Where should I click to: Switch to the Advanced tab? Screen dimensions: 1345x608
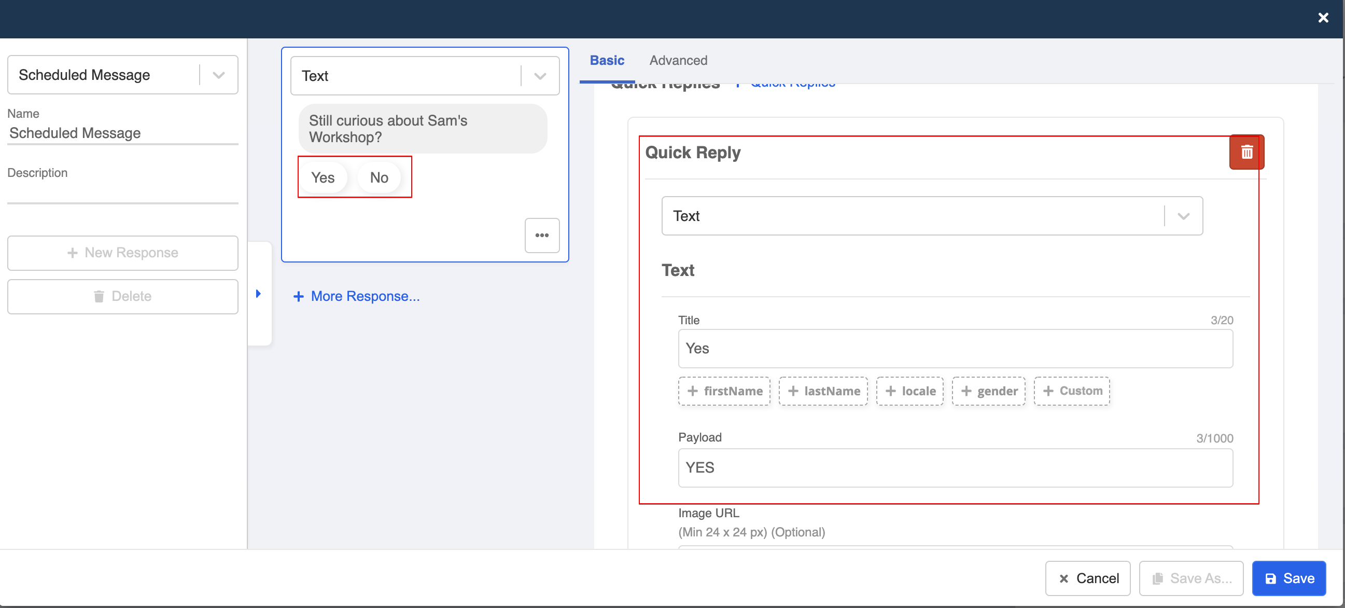pyautogui.click(x=678, y=60)
